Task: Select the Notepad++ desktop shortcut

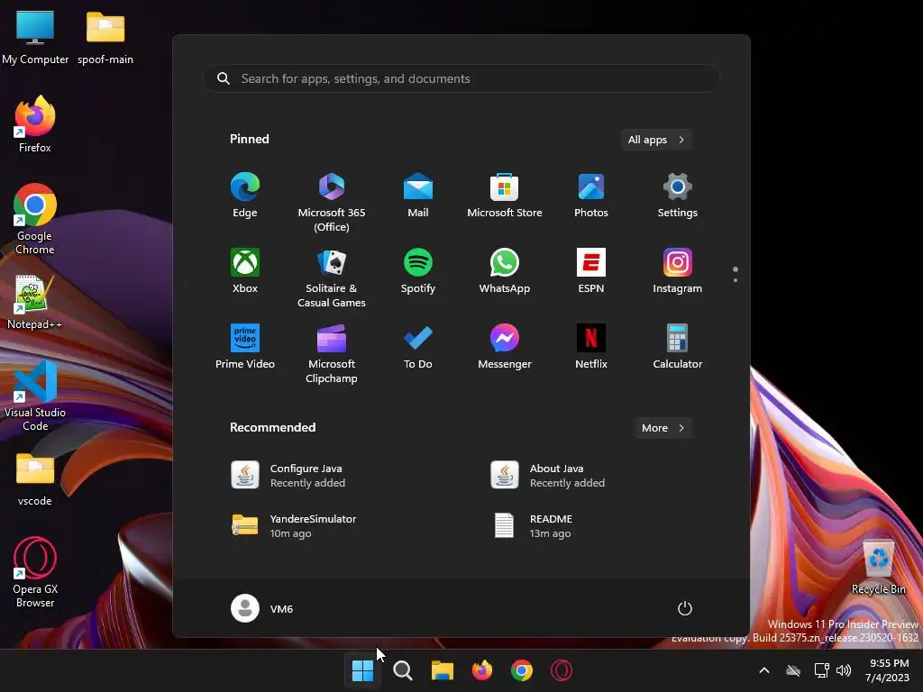Action: click(x=35, y=302)
